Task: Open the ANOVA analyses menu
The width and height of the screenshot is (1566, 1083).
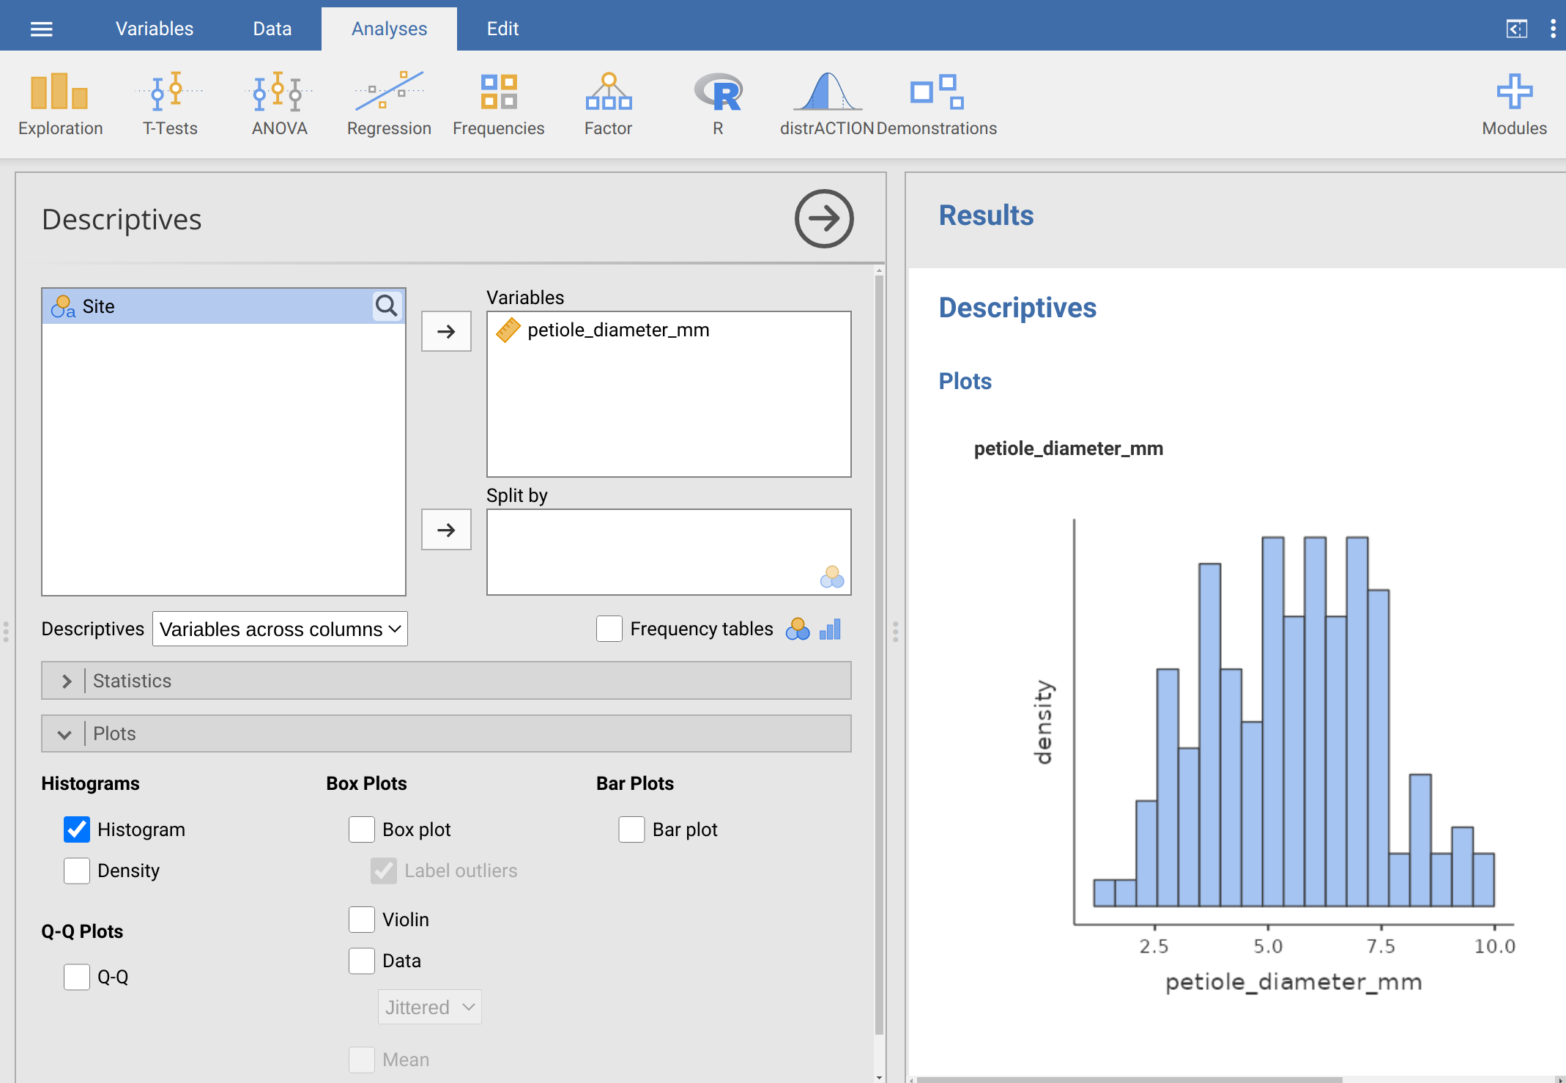Action: coord(279,103)
